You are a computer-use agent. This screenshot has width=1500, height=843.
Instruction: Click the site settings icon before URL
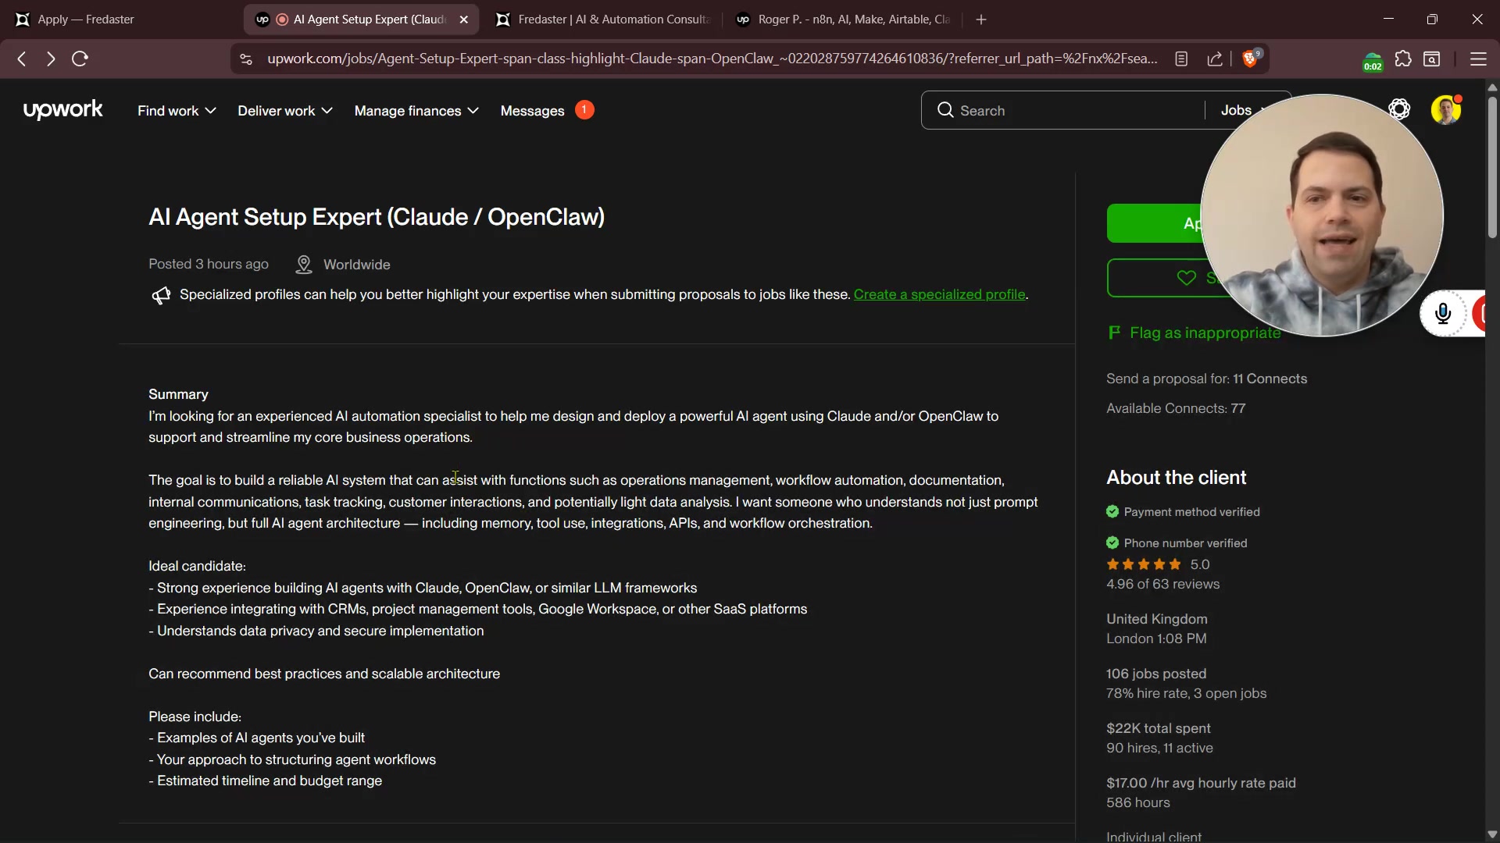(246, 59)
